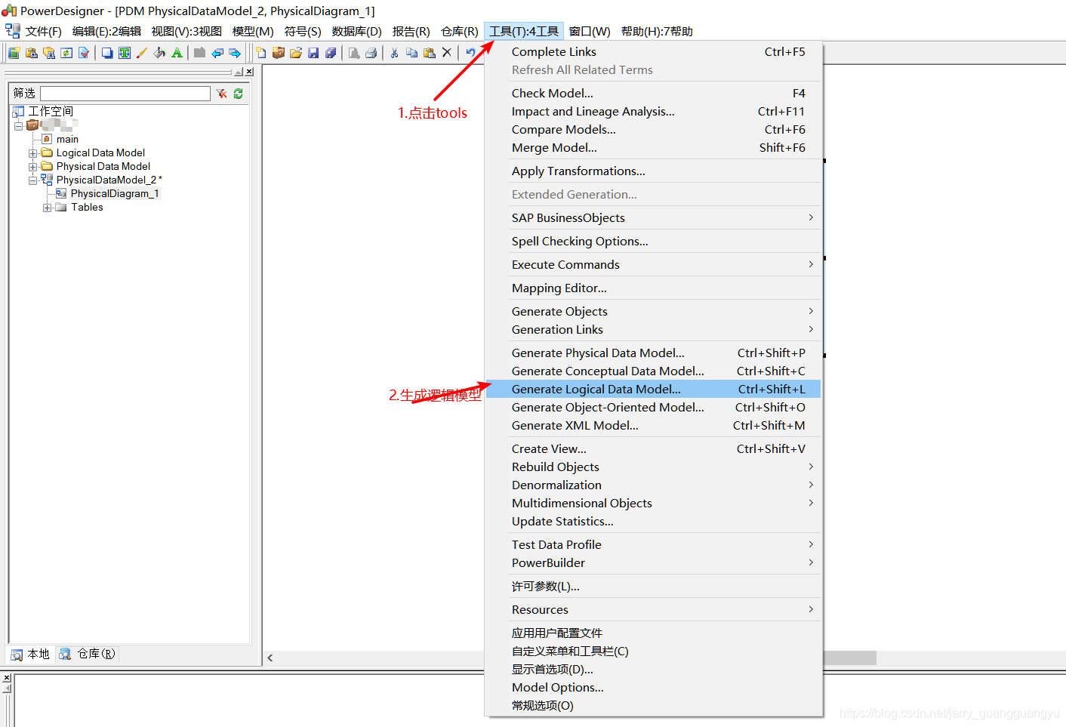Click the Save floppy disk icon

click(x=313, y=53)
